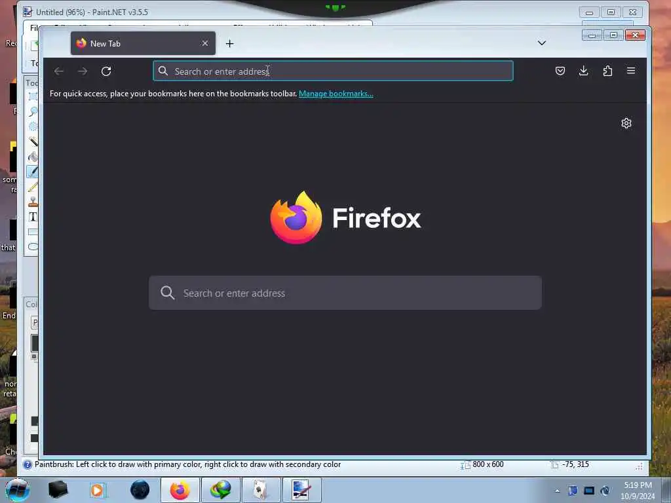This screenshot has height=503, width=671.
Task: Click the Firefox forward arrow button
Action: point(83,71)
